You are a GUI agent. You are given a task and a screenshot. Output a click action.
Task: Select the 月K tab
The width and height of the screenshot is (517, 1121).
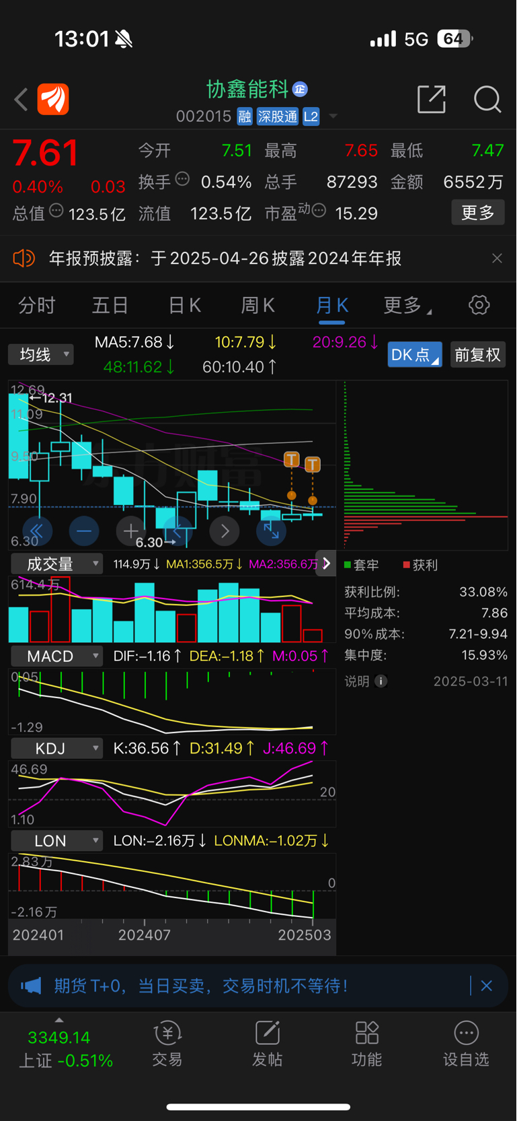(332, 305)
